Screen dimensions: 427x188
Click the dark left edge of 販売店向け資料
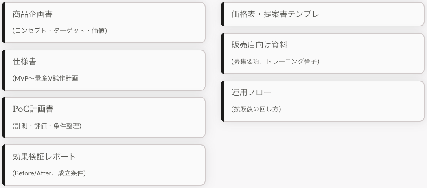(223, 53)
